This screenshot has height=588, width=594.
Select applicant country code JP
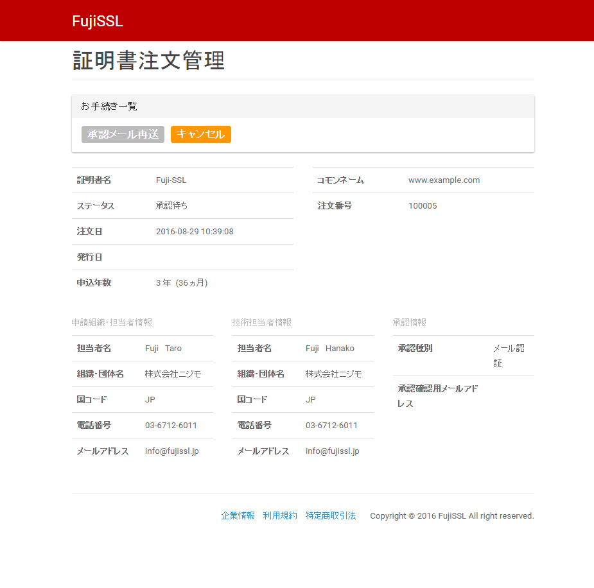(150, 400)
